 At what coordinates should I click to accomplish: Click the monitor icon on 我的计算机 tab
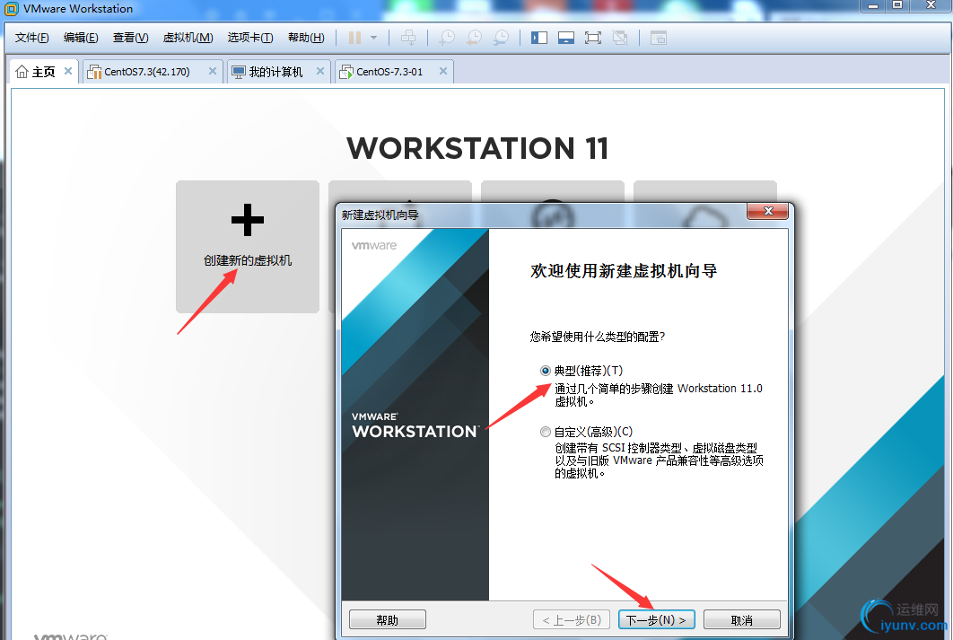coord(239,73)
